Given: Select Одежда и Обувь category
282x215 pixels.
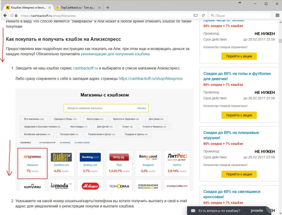Looking at the screenshot, I should pyautogui.click(x=65, y=119).
